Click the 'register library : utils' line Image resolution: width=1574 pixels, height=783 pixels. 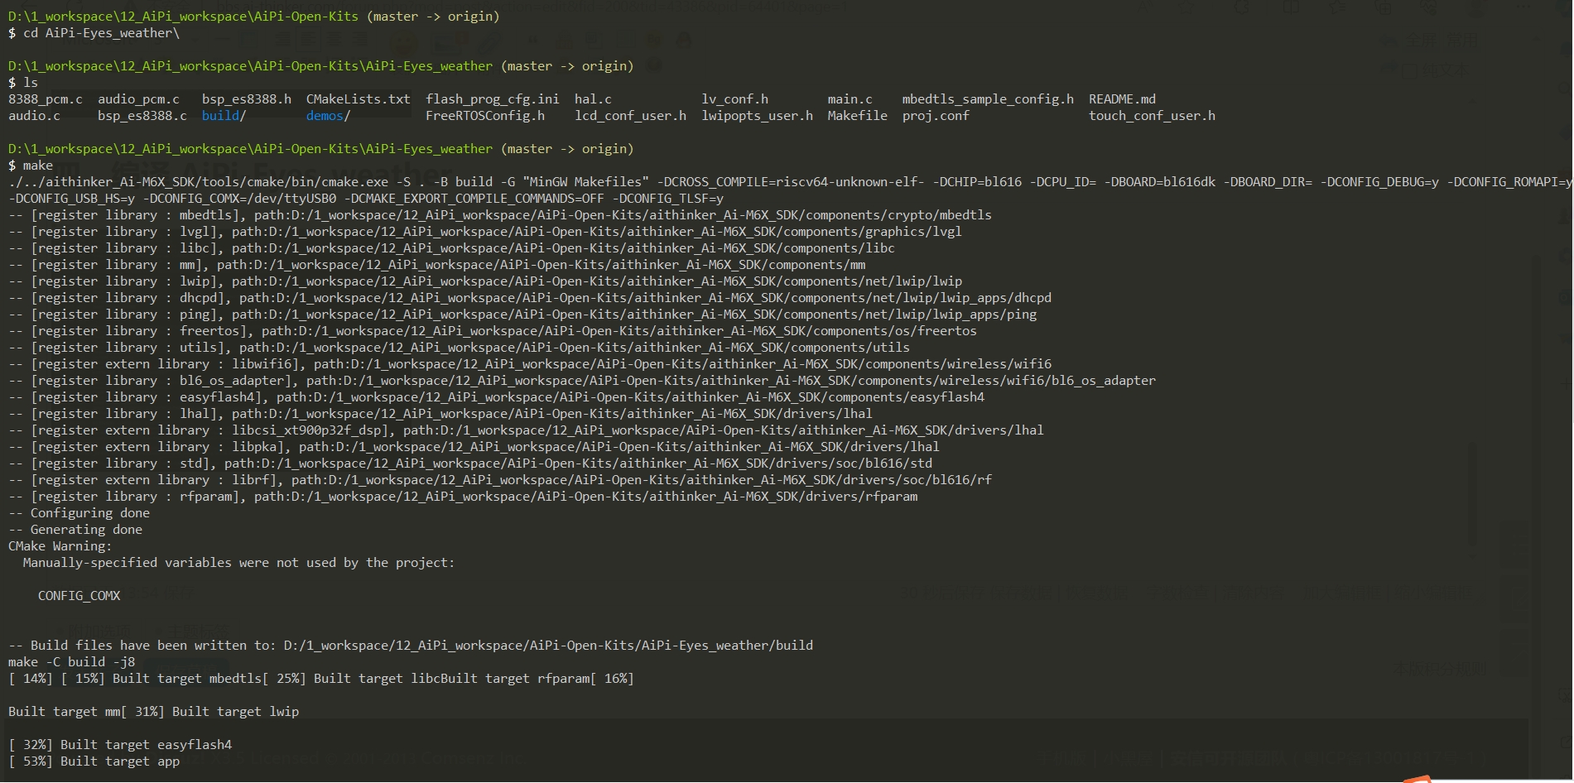[459, 348]
